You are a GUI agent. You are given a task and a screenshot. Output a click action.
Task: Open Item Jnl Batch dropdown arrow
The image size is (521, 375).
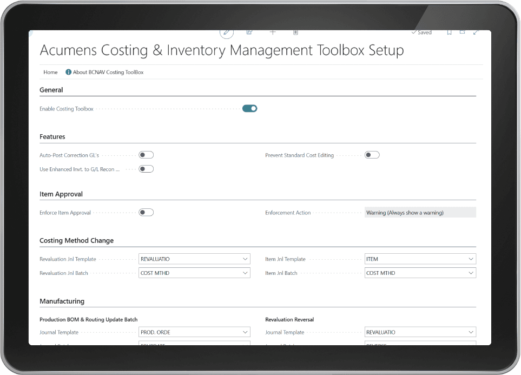click(x=471, y=273)
